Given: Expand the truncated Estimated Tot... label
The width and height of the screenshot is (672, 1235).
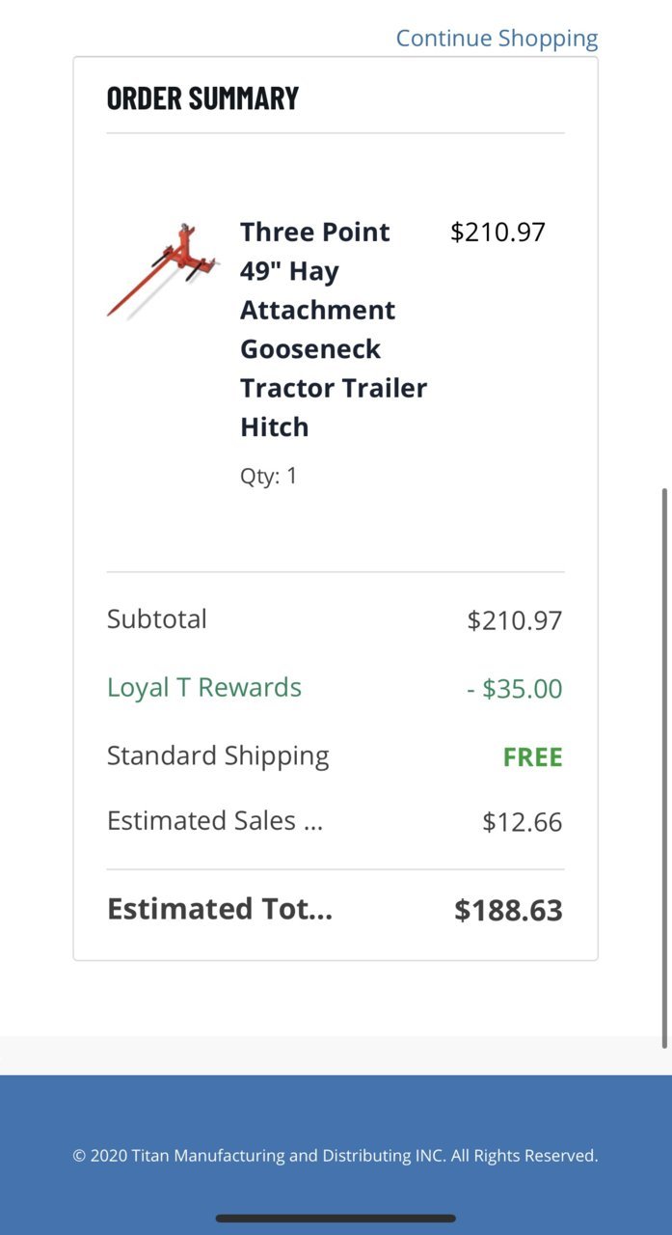Looking at the screenshot, I should coord(220,909).
